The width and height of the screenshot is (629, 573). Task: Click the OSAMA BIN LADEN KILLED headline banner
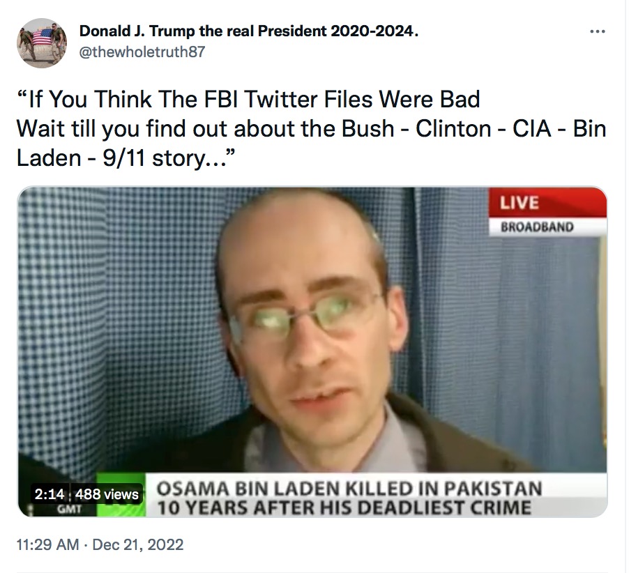tap(349, 489)
